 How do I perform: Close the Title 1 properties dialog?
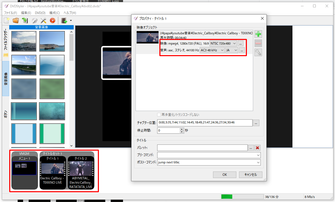coord(262,18)
